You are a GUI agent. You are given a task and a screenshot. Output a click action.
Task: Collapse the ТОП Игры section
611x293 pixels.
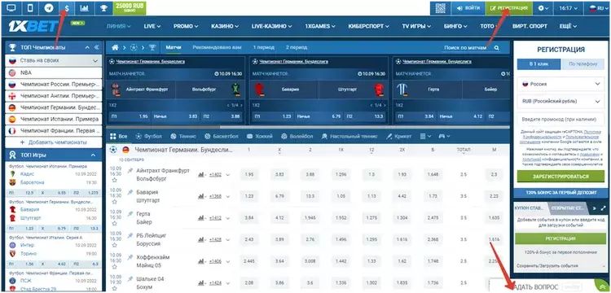click(x=94, y=155)
